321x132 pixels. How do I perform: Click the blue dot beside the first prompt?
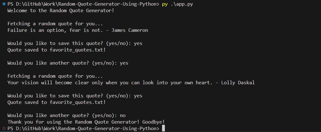tap(3, 4)
